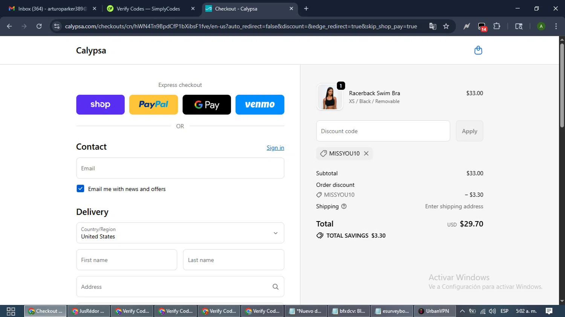Screen dimensions: 565x317
Task: Click extension icon with red 14 badge
Action: click(x=482, y=27)
